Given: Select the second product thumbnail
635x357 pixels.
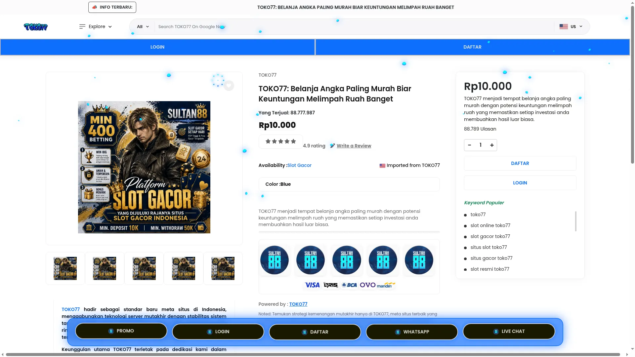Looking at the screenshot, I should point(105,268).
